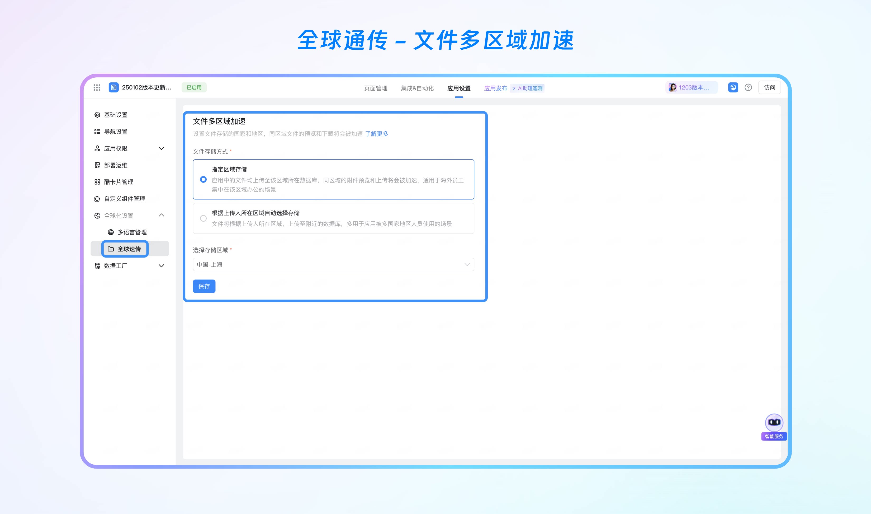
Task: Open the 选择存储区域 dropdown
Action: point(333,265)
